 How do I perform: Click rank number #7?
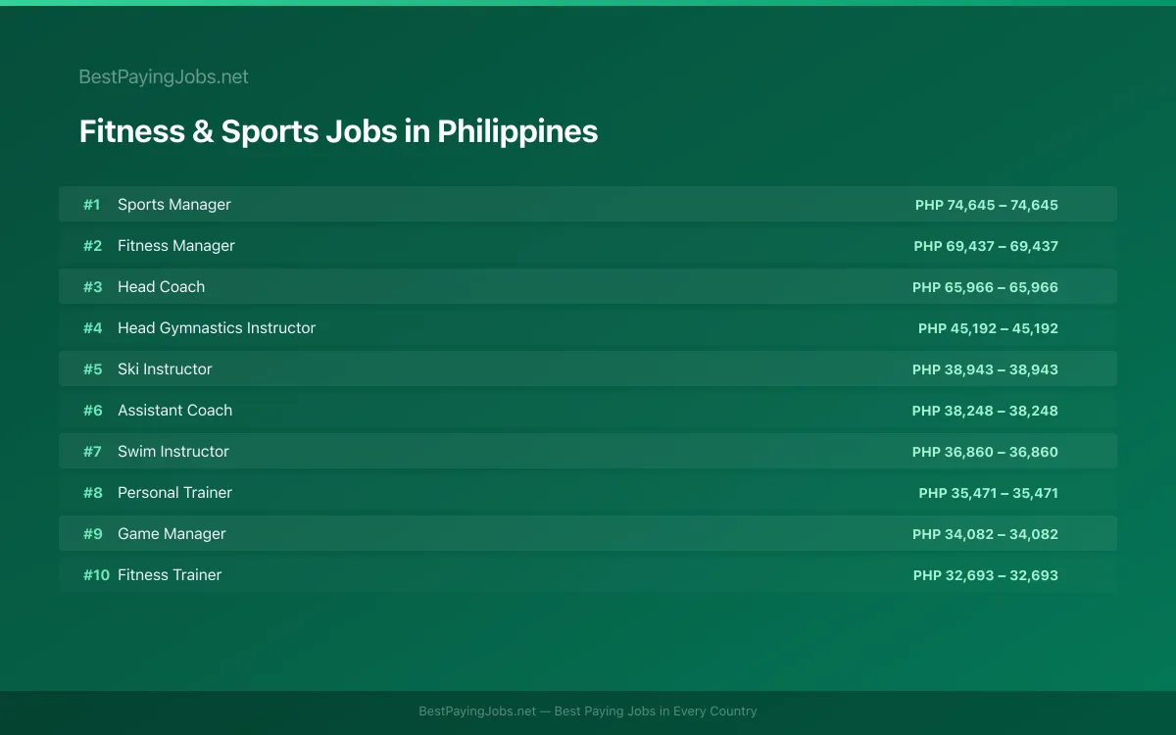92,452
